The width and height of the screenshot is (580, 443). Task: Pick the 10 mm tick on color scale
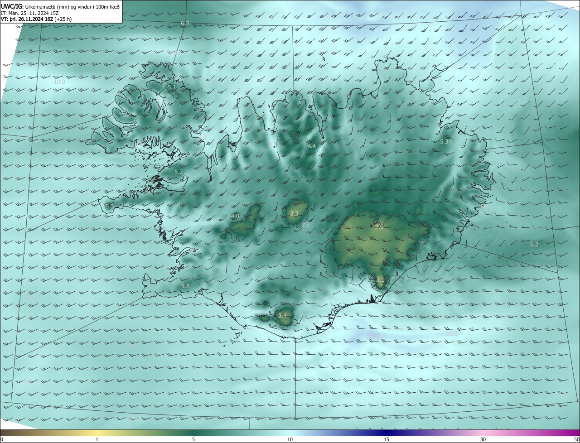click(x=290, y=439)
